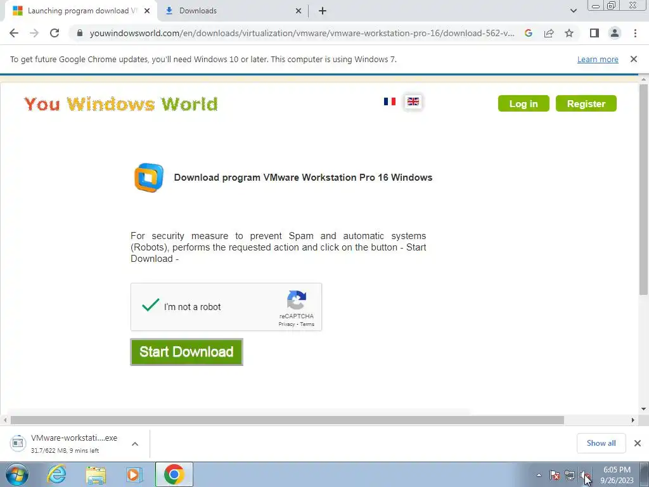Click the scroll down arrow

(643, 409)
